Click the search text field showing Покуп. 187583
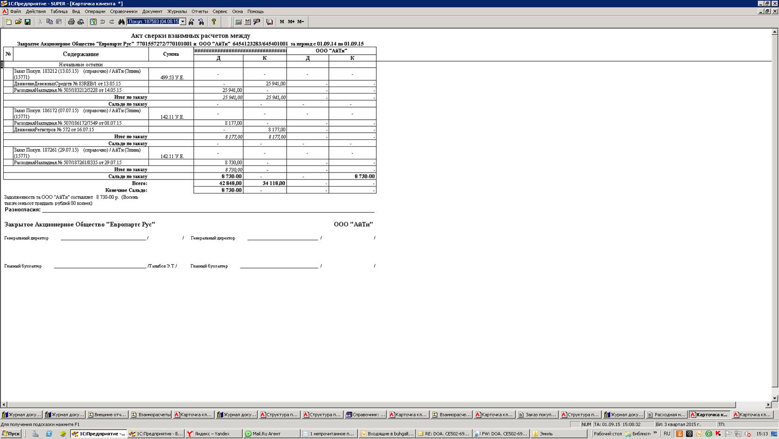 click(153, 22)
